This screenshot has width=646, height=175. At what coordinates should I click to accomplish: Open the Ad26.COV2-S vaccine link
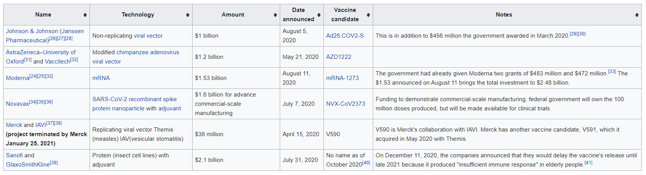click(345, 36)
